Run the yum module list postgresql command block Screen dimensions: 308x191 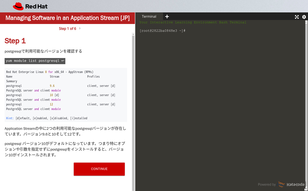tap(35, 61)
